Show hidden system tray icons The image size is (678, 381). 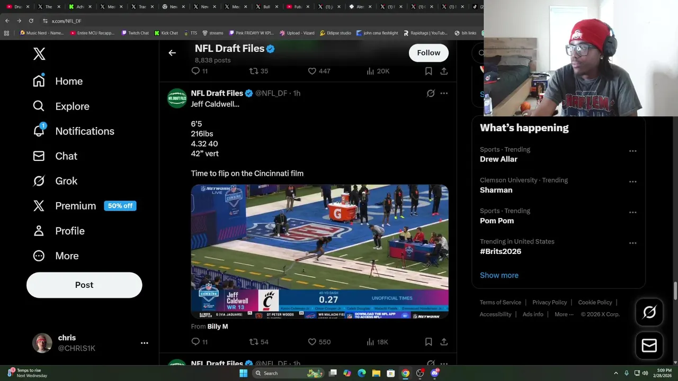[615, 373]
